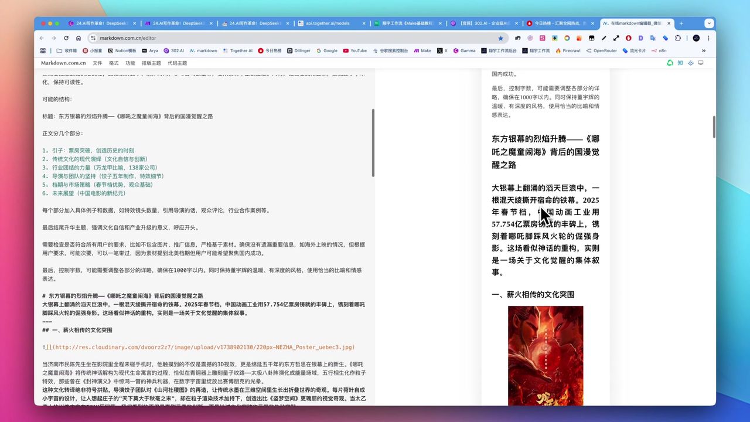750x422 pixels.
Task: Toggle the double-chevron scroll sync icon
Action: click(x=690, y=63)
